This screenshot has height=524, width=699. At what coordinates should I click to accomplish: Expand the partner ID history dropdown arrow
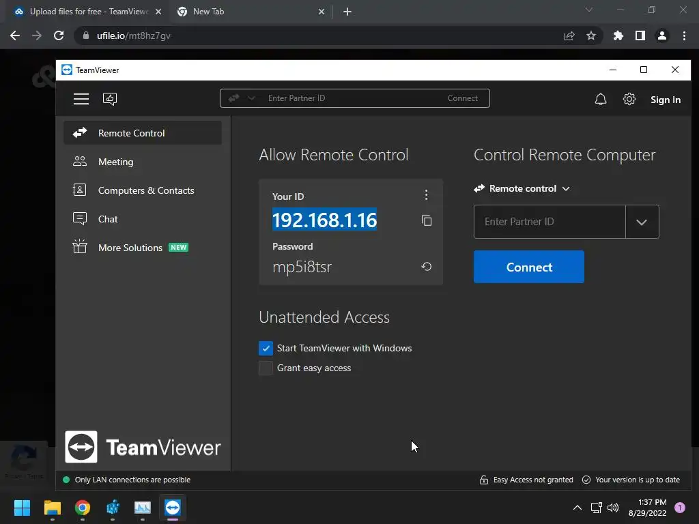click(642, 222)
